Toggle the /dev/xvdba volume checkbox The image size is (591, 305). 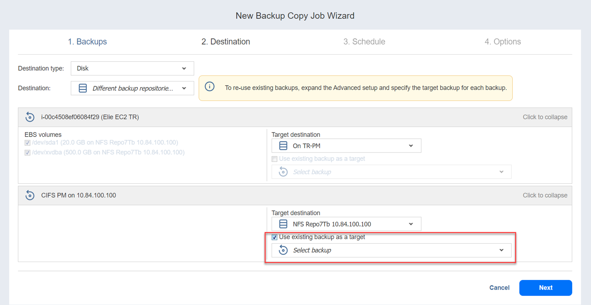click(x=27, y=152)
